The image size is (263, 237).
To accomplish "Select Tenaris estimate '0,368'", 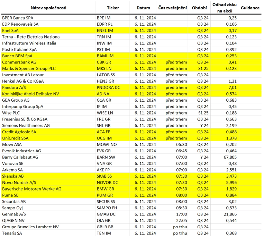I will point(231,233).
